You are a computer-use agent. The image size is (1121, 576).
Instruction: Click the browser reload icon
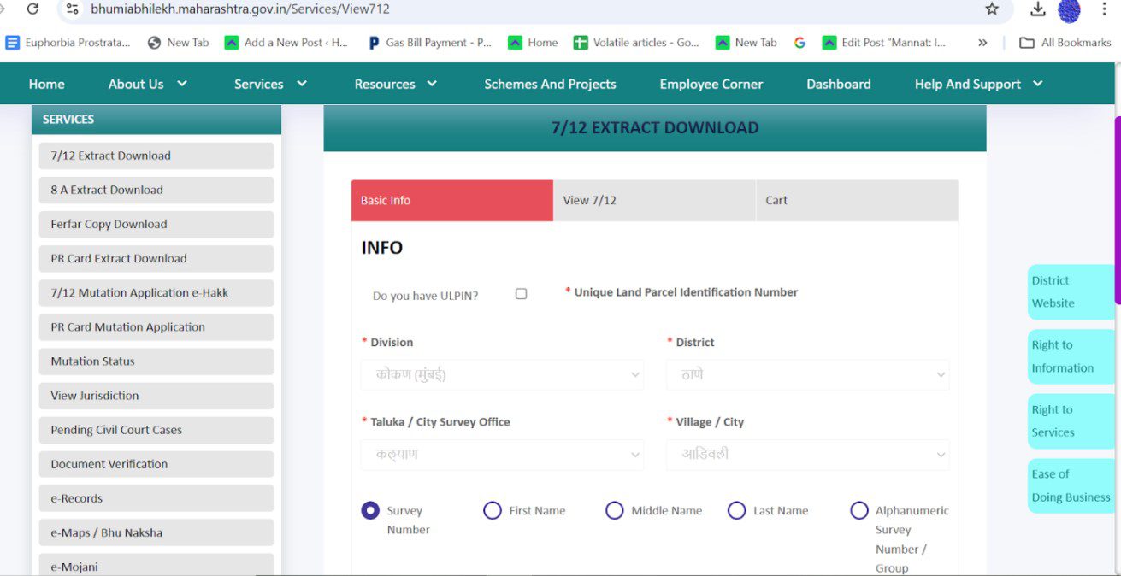[x=33, y=9]
